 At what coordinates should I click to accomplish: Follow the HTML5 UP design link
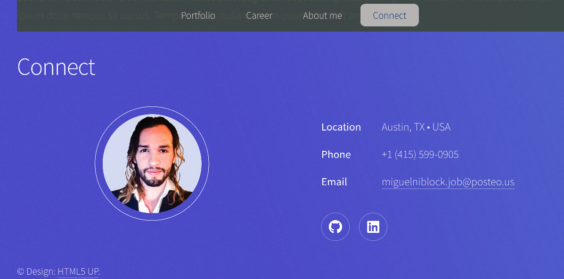pos(78,271)
